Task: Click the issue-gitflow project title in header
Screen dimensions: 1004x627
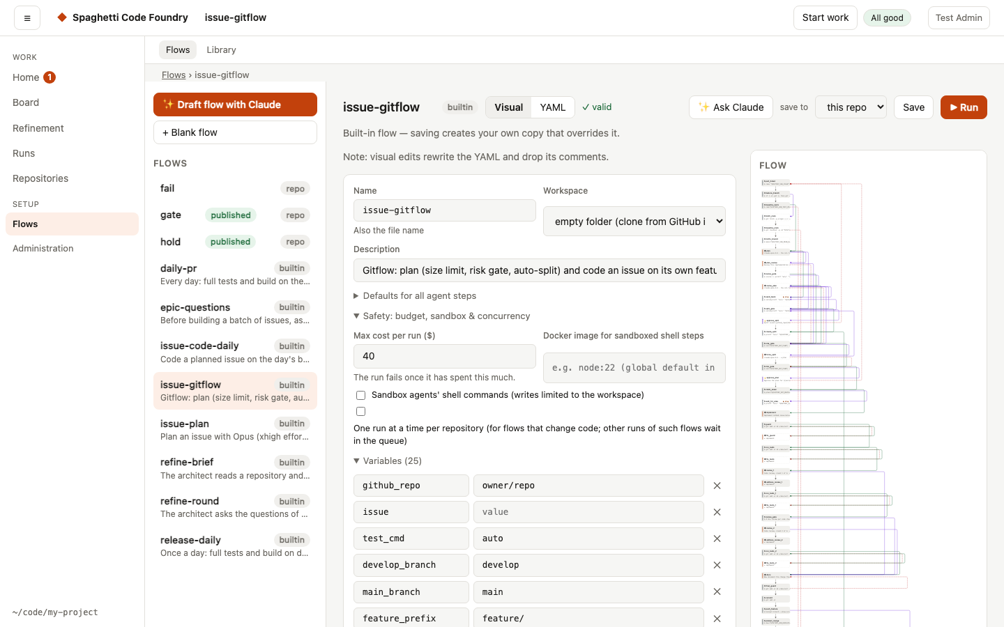Action: click(236, 17)
